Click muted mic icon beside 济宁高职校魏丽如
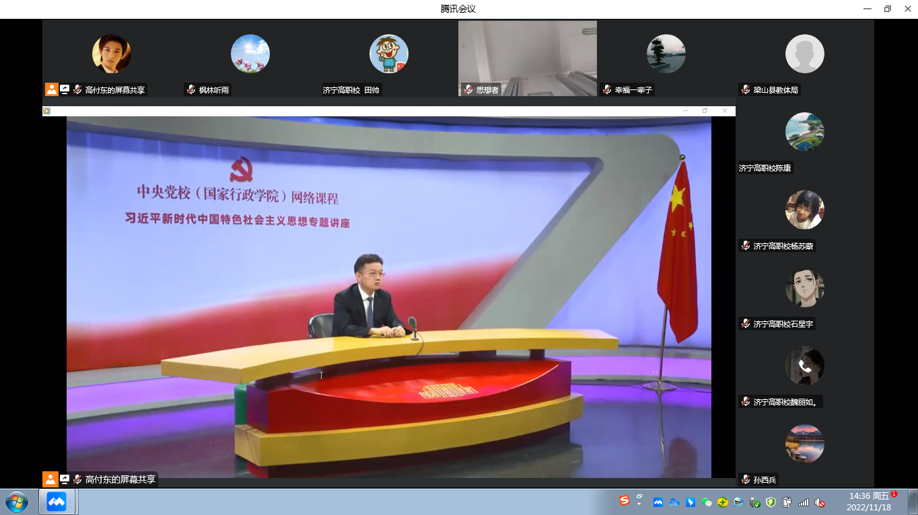The height and width of the screenshot is (515, 918). pyautogui.click(x=746, y=401)
